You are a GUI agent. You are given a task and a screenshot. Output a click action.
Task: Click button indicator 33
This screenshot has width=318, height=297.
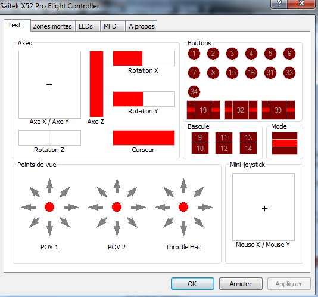point(289,73)
